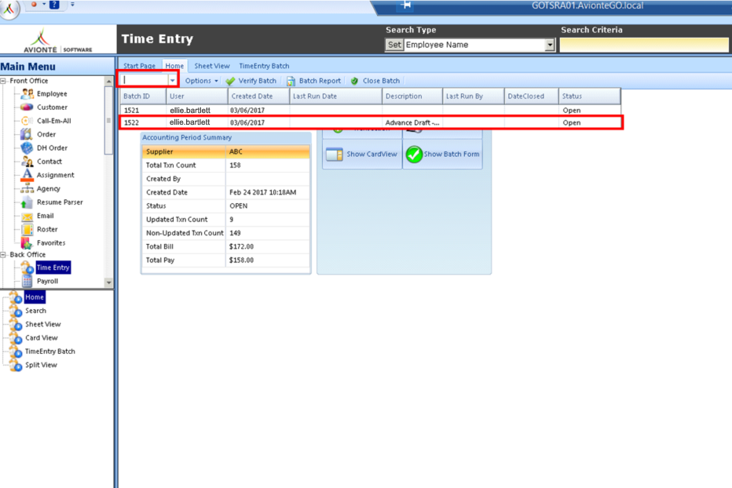Click Show CardView button
732x488 pixels.
point(362,154)
